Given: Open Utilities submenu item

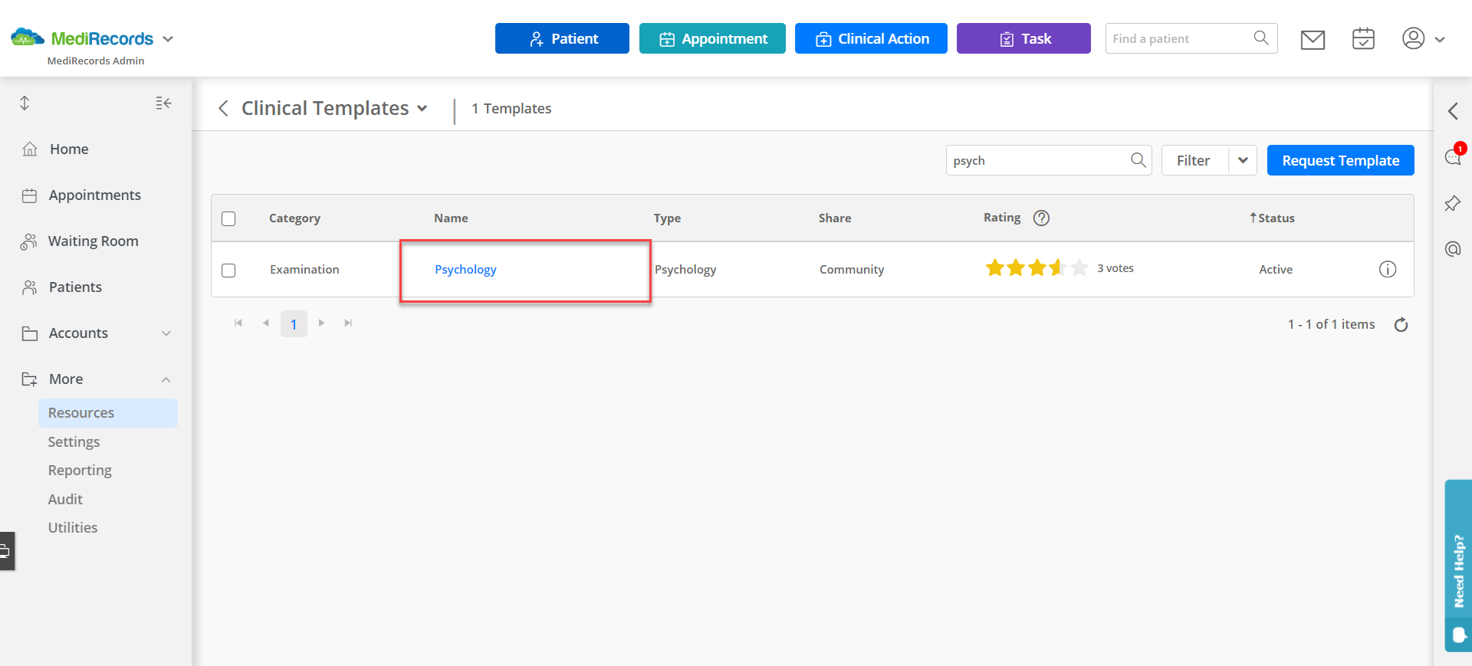Looking at the screenshot, I should coord(73,527).
